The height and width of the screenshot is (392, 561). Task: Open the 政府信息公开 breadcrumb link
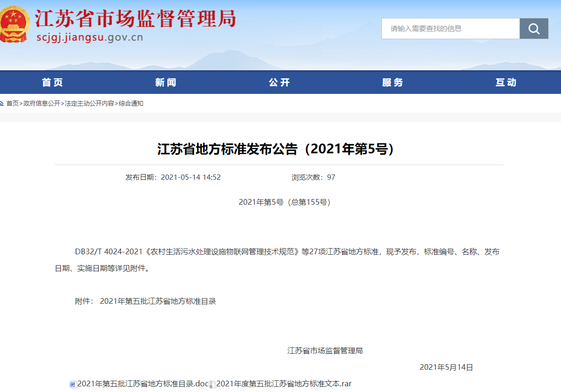[42, 103]
